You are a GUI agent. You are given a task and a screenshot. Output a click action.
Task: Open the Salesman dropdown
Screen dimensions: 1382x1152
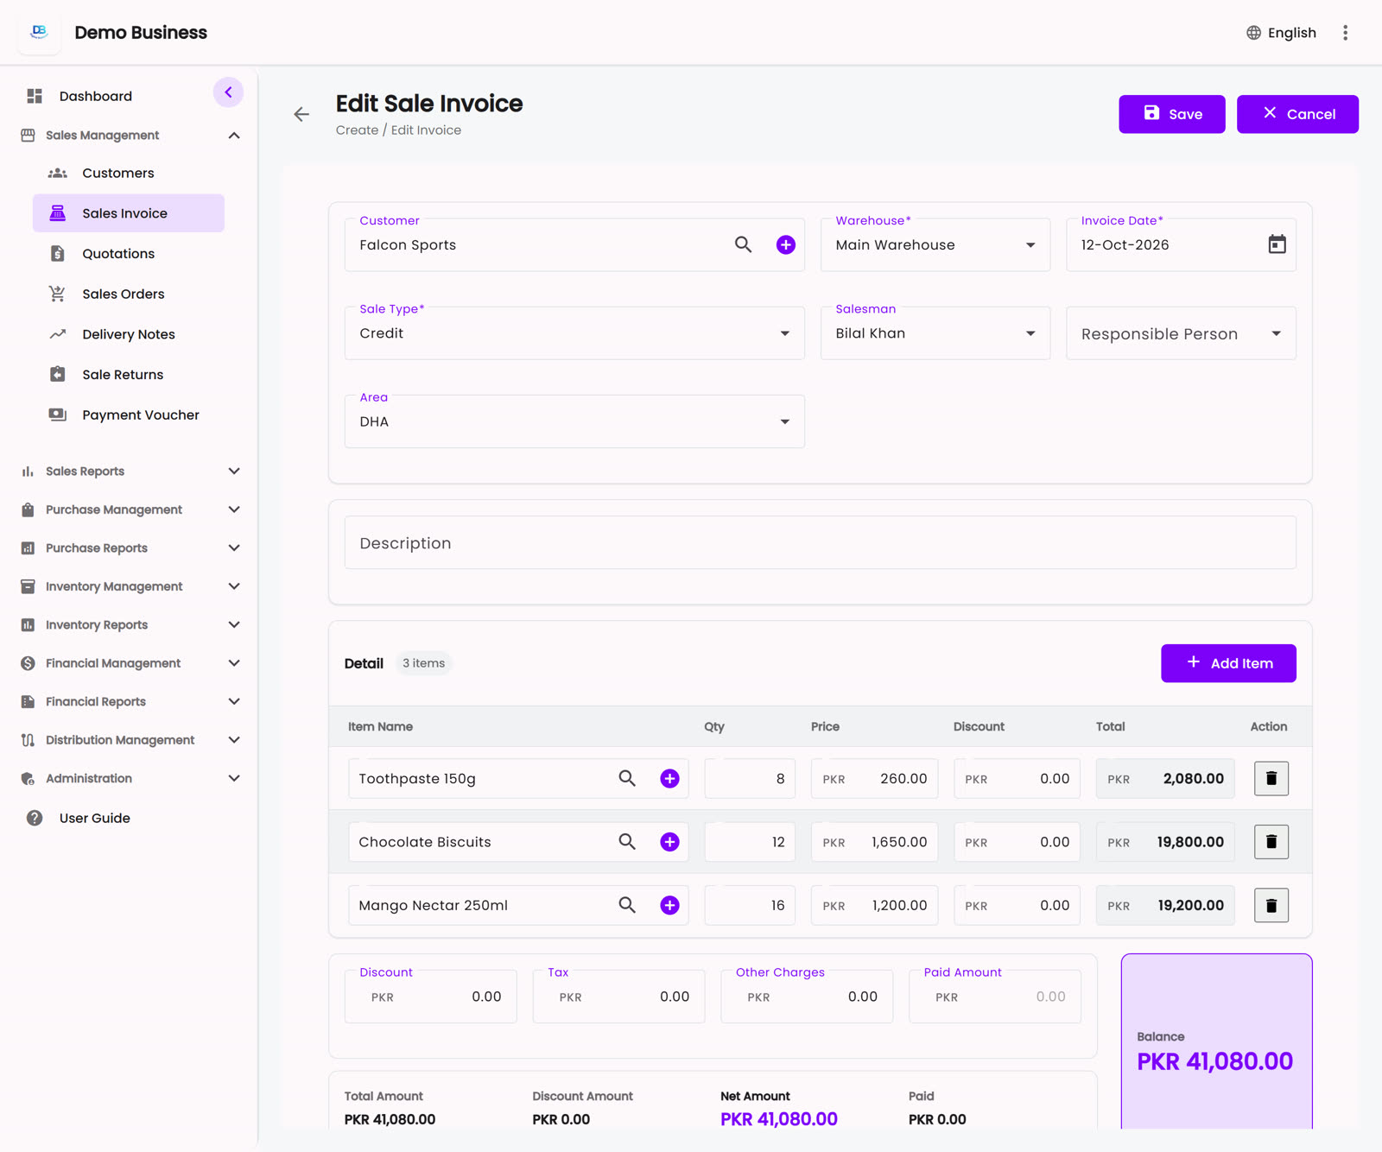point(935,333)
